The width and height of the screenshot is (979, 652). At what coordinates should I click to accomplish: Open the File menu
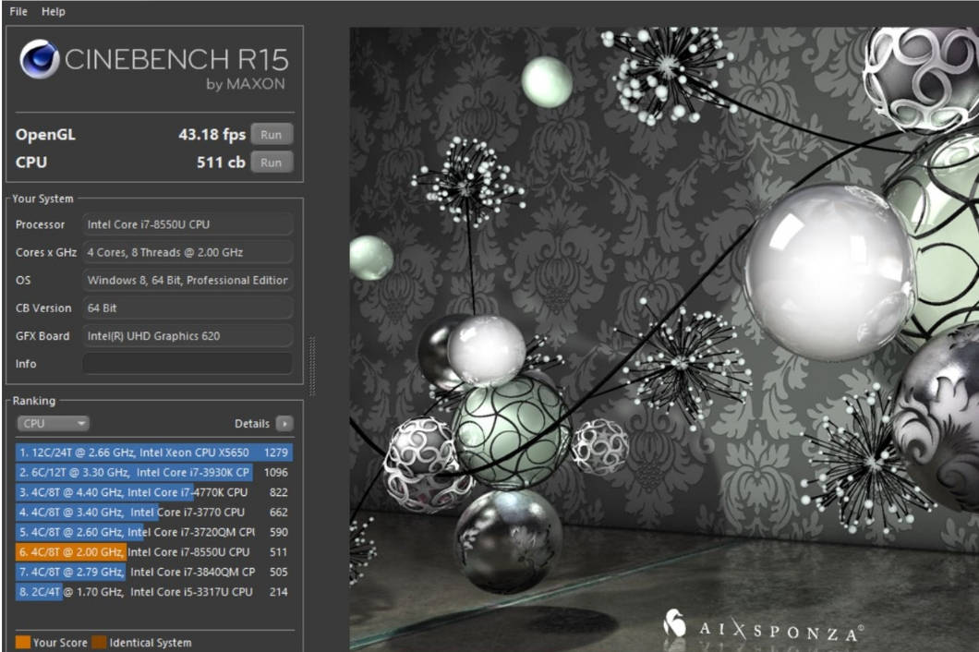[x=17, y=10]
